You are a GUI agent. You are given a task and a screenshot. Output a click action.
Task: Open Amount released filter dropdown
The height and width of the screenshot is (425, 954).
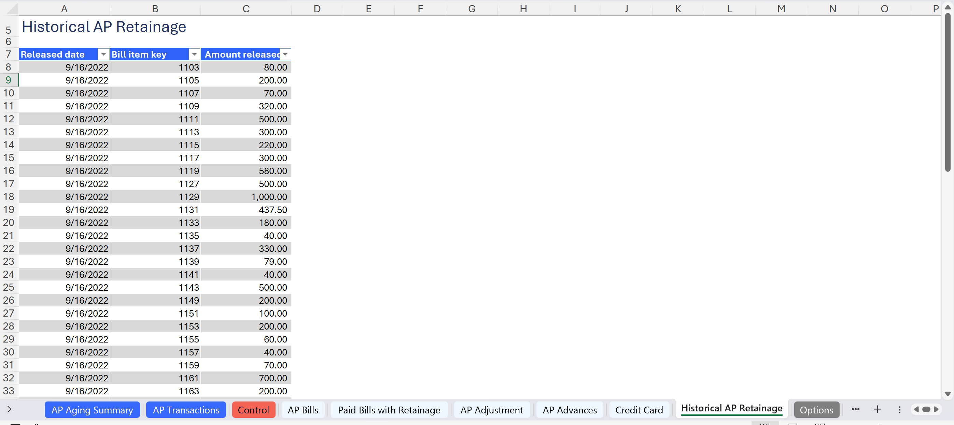point(285,54)
